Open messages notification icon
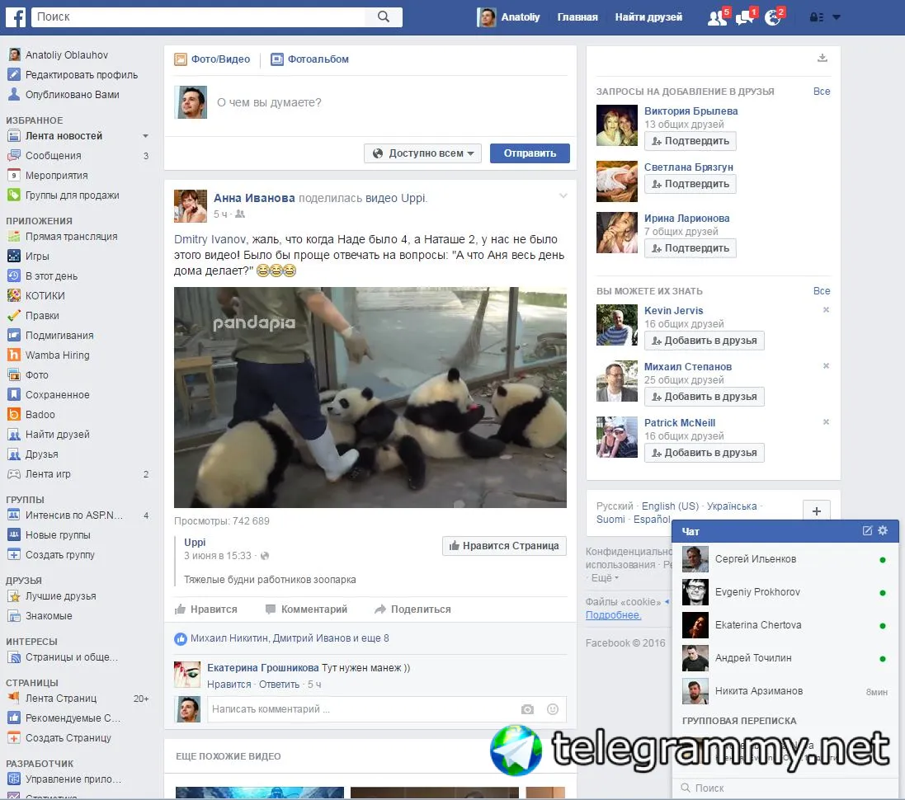This screenshot has width=905, height=800. click(745, 17)
